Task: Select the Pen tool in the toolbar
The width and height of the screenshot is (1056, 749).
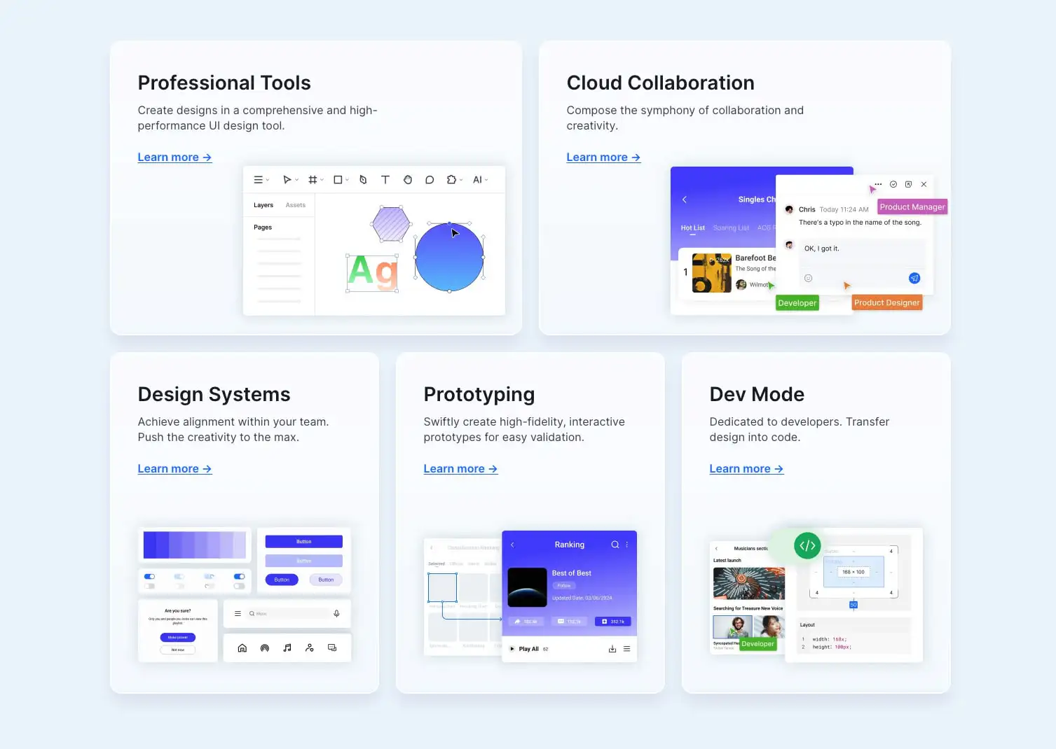Action: [363, 180]
